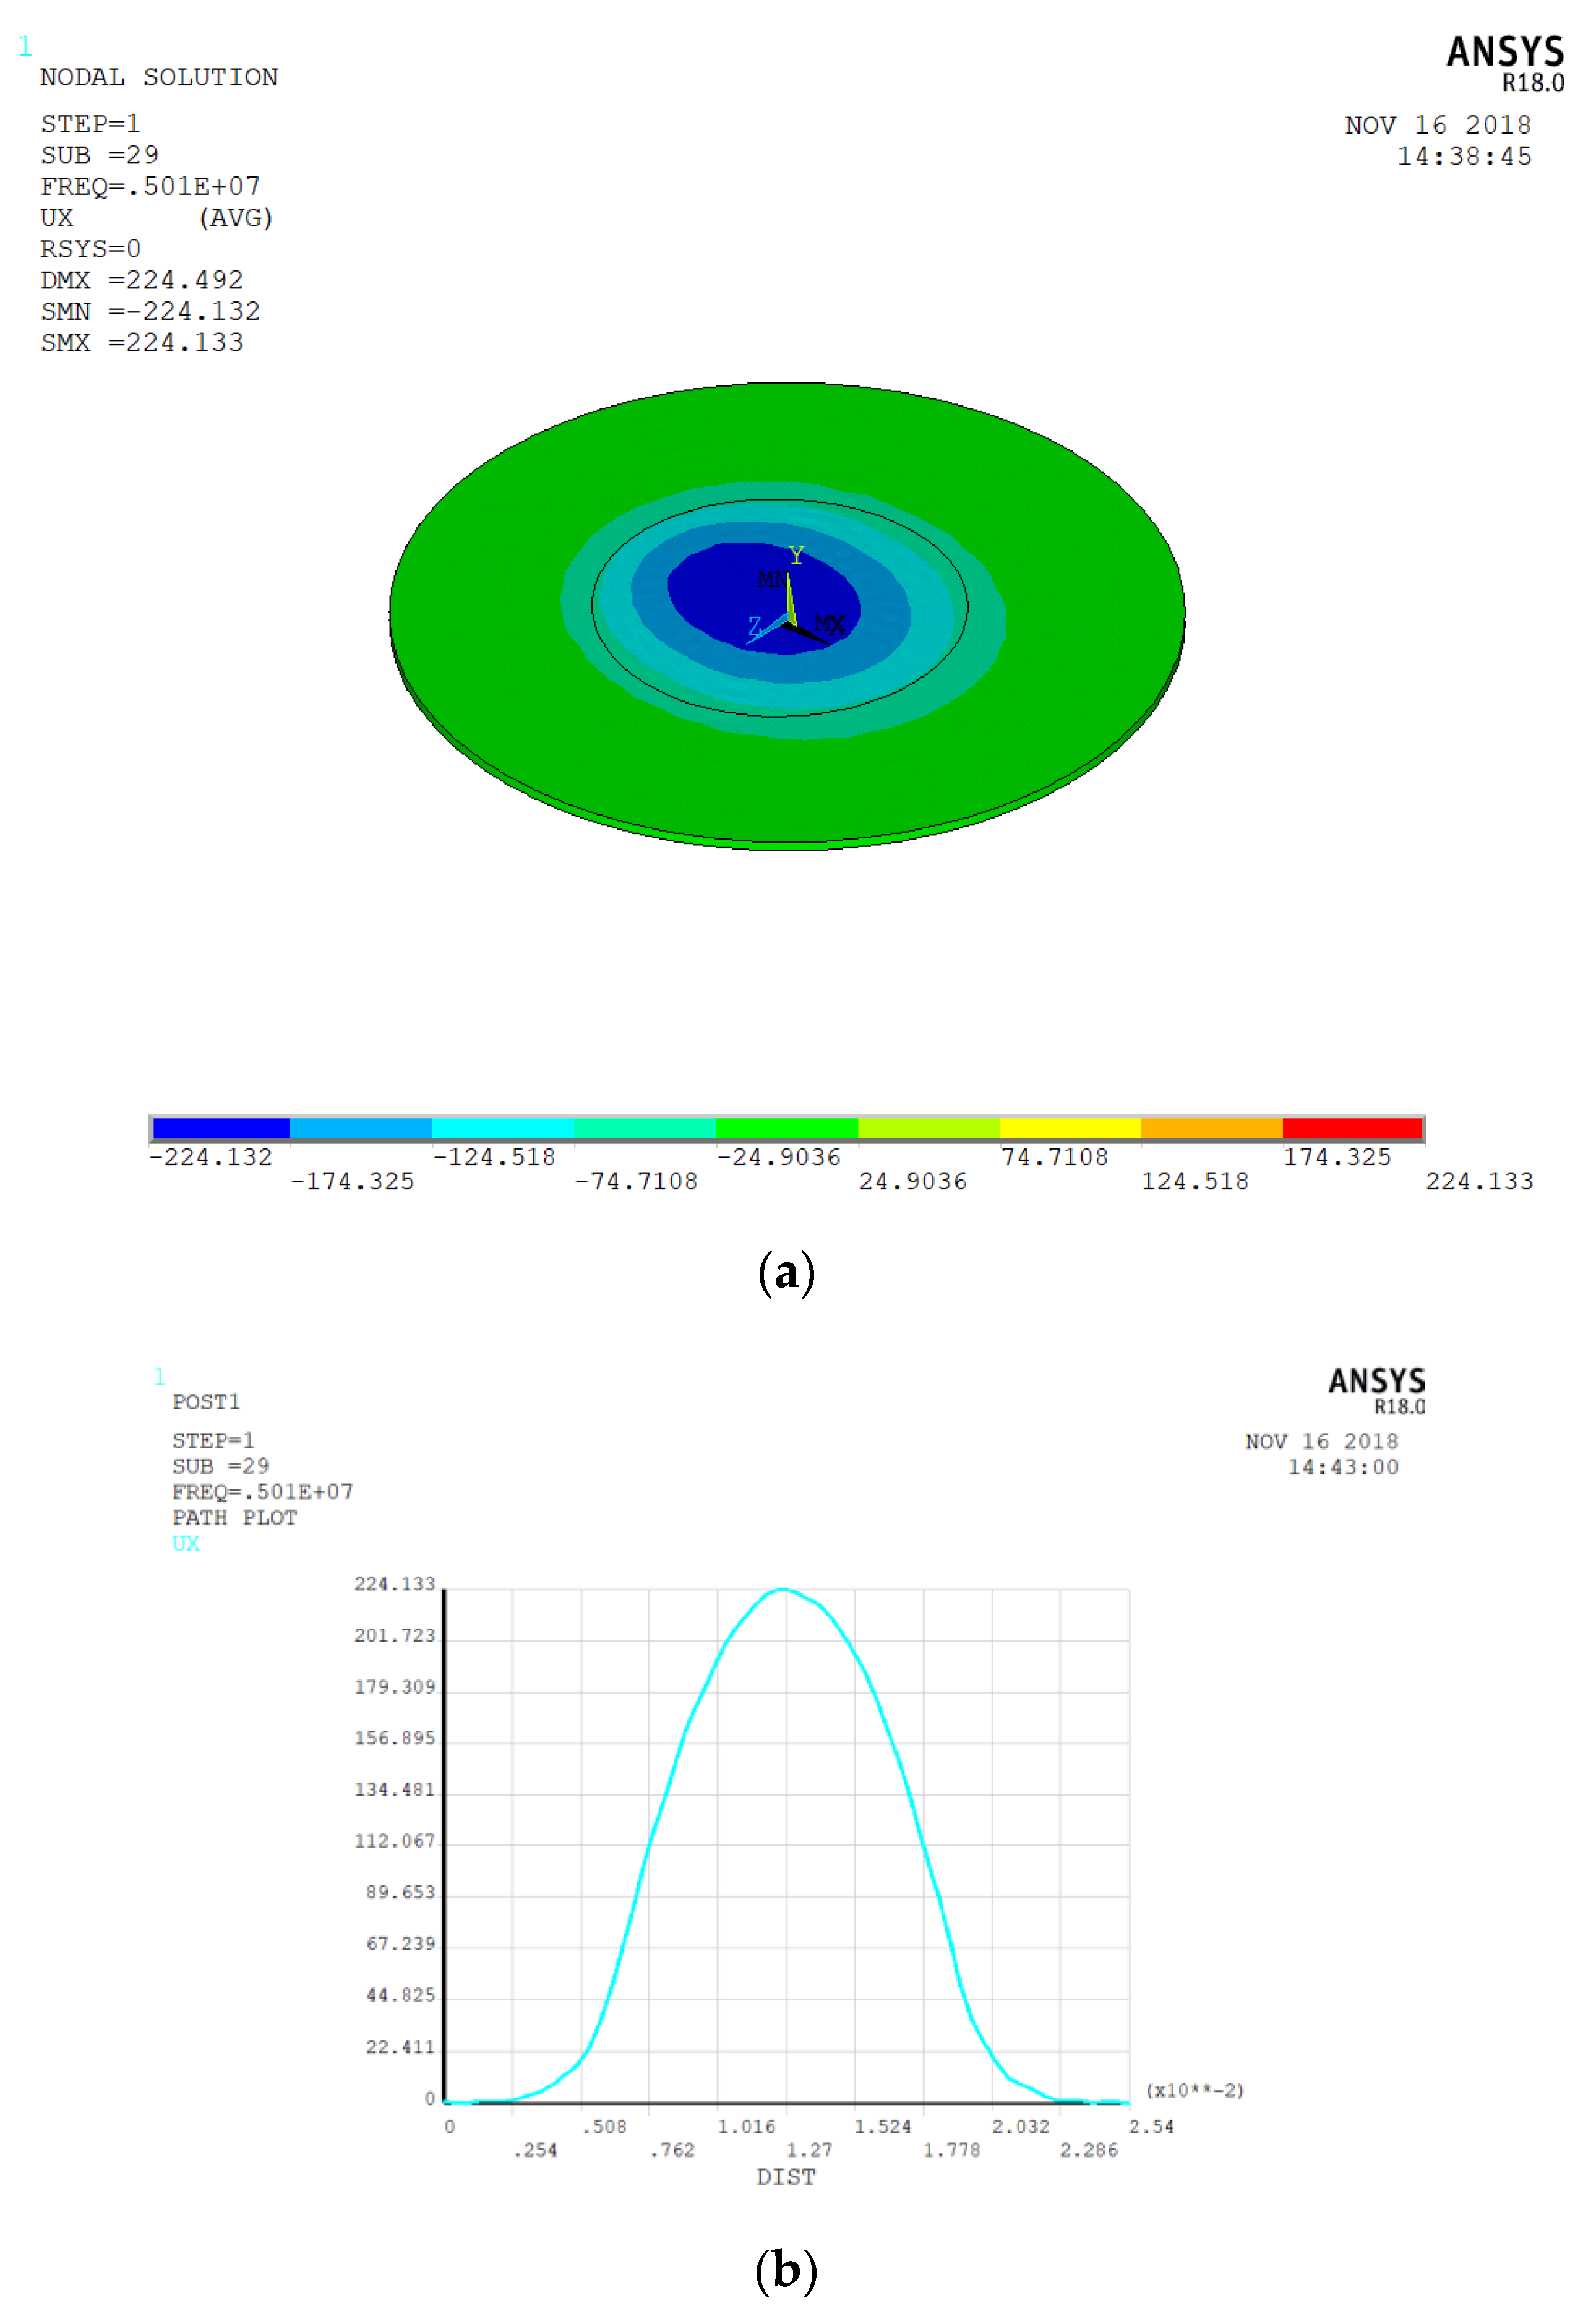
Task: Click the peak of the cyan UX curve
Action: point(783,1589)
